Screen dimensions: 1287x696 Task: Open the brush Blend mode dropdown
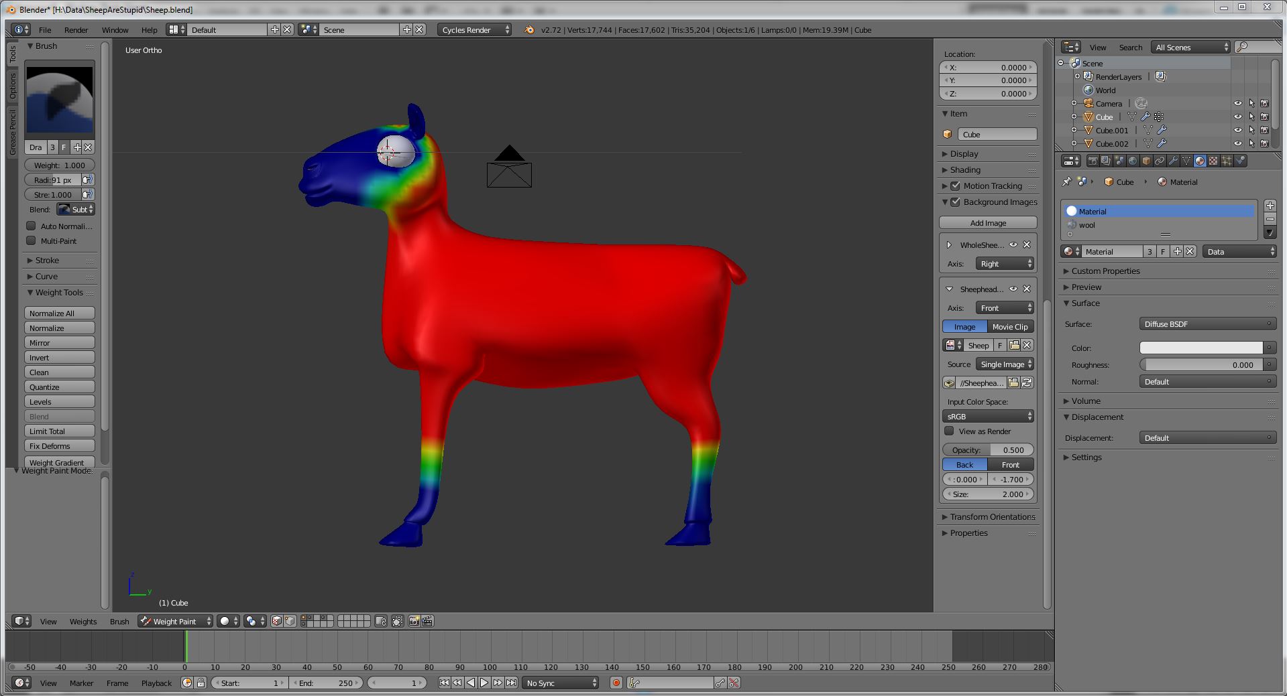(75, 209)
